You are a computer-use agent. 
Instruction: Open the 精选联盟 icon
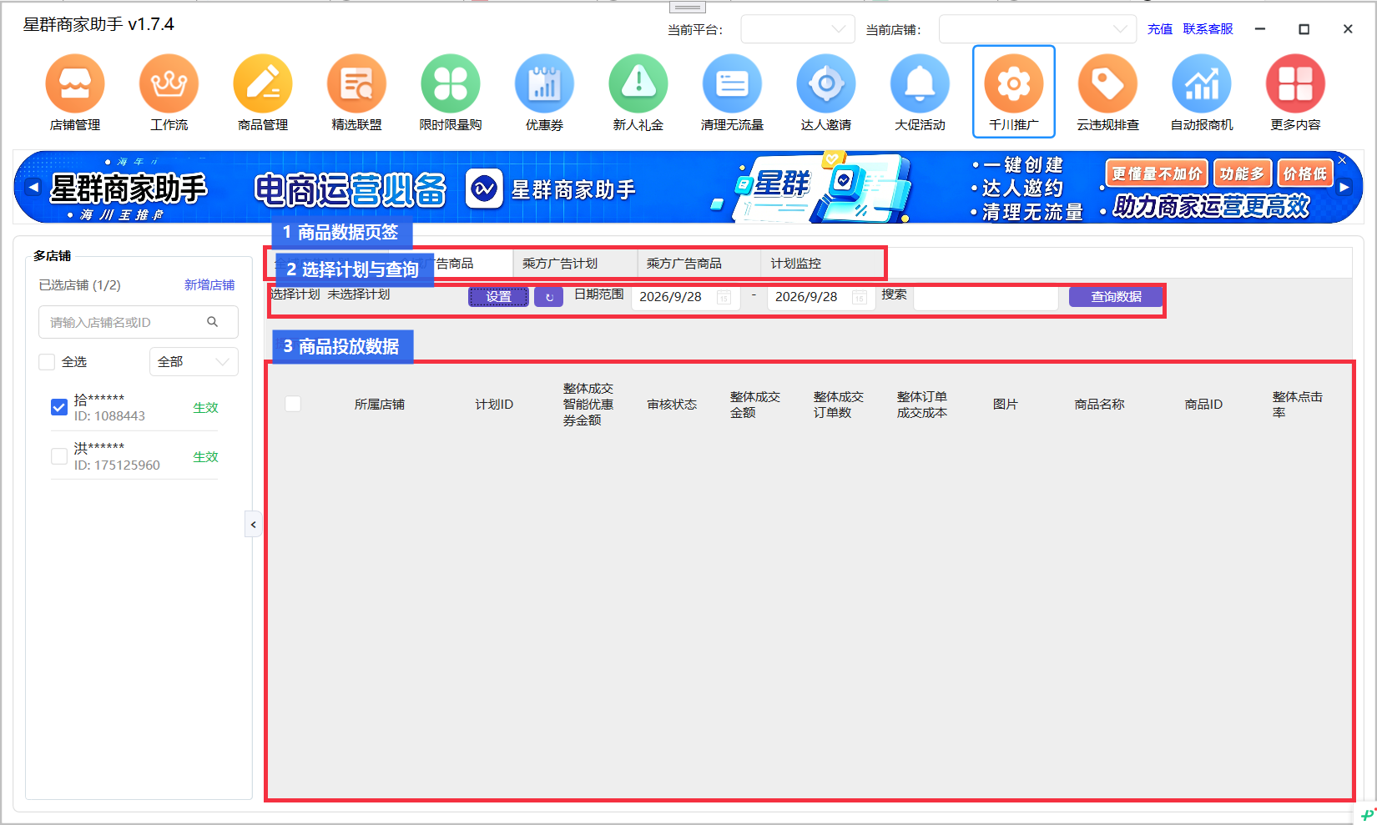click(356, 83)
